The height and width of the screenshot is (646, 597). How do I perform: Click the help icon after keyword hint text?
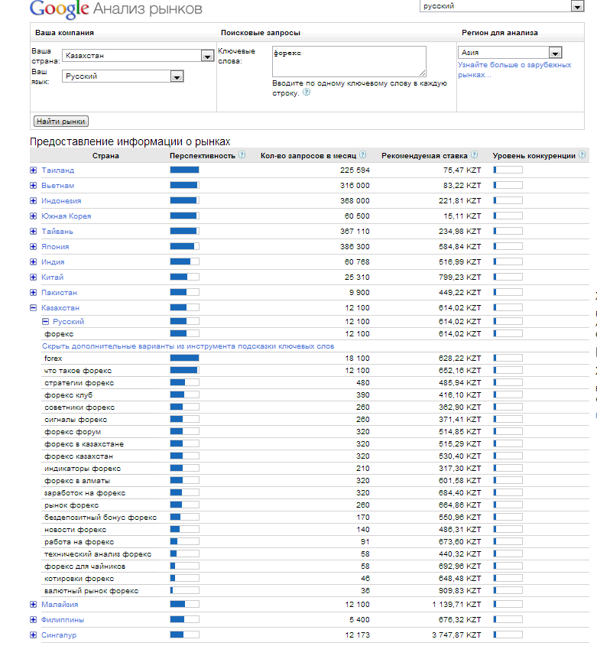click(307, 93)
